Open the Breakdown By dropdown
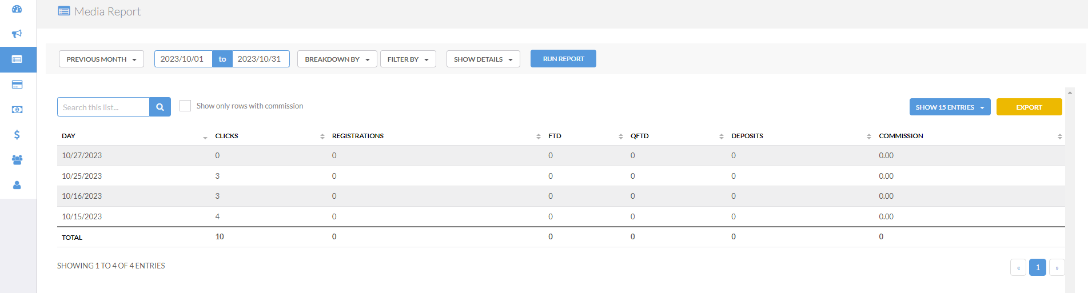The height and width of the screenshot is (293, 1088). [337, 59]
